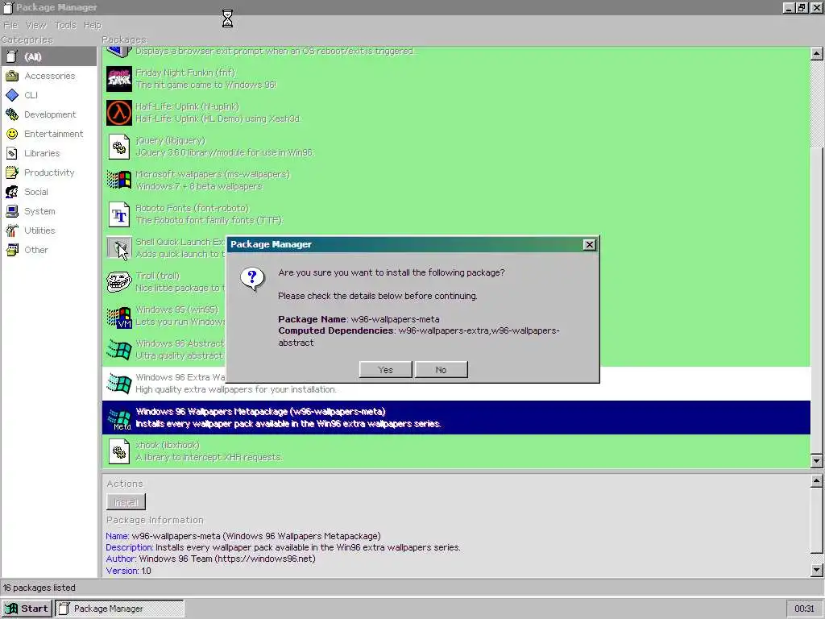Image resolution: width=825 pixels, height=619 pixels.
Task: Click the Wallpapers Metapackage Meta icon
Action: click(x=119, y=418)
